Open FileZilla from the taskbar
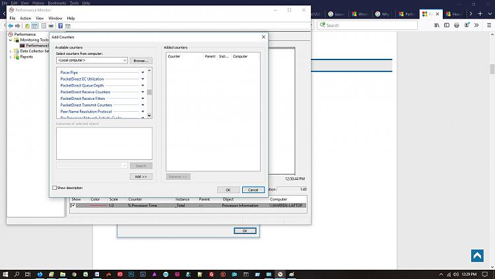Image resolution: width=495 pixels, height=279 pixels. (x=211, y=274)
